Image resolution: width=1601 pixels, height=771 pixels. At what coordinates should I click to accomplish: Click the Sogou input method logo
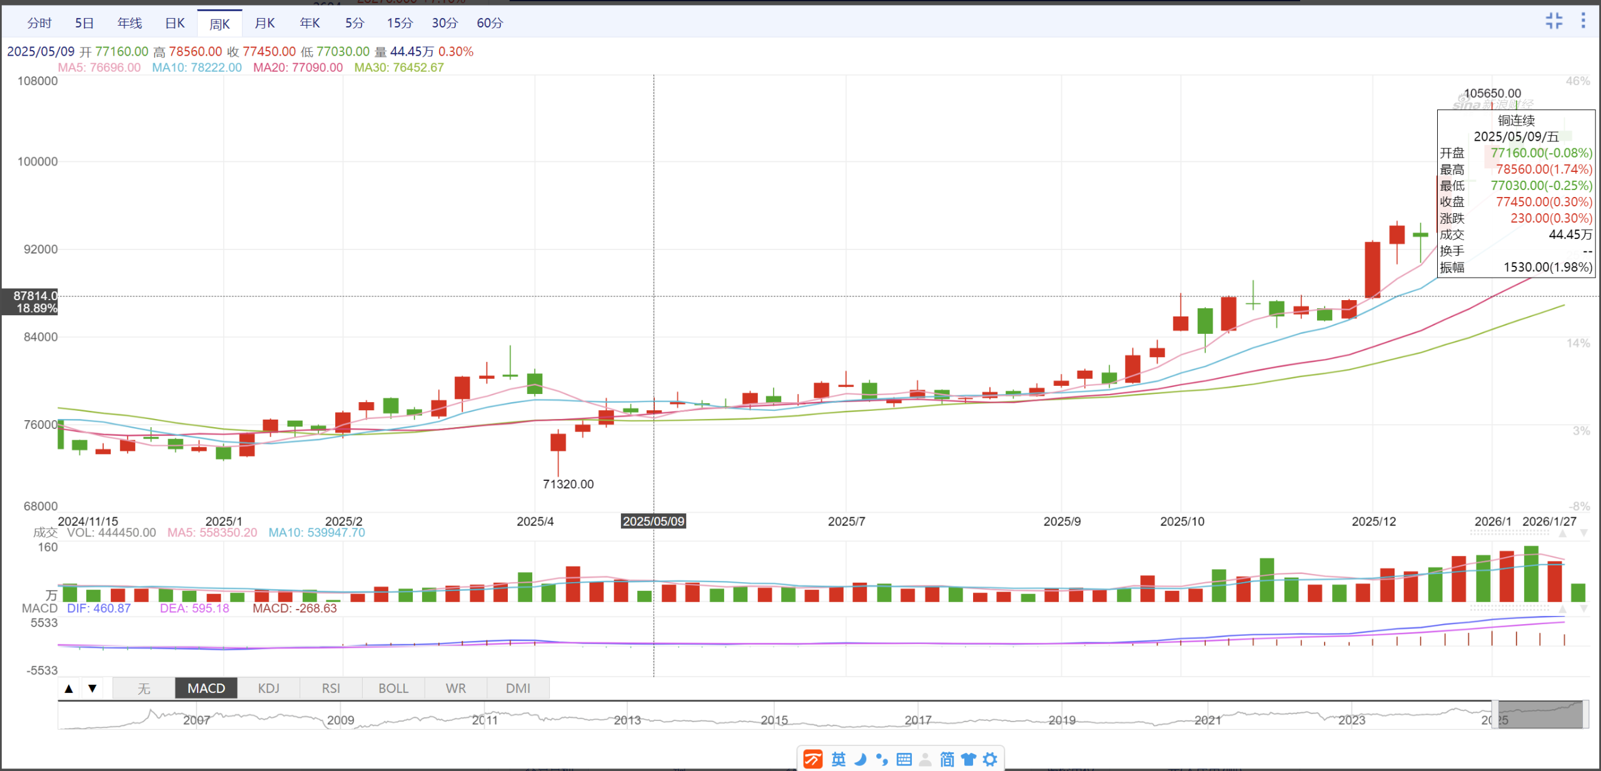pyautogui.click(x=812, y=759)
